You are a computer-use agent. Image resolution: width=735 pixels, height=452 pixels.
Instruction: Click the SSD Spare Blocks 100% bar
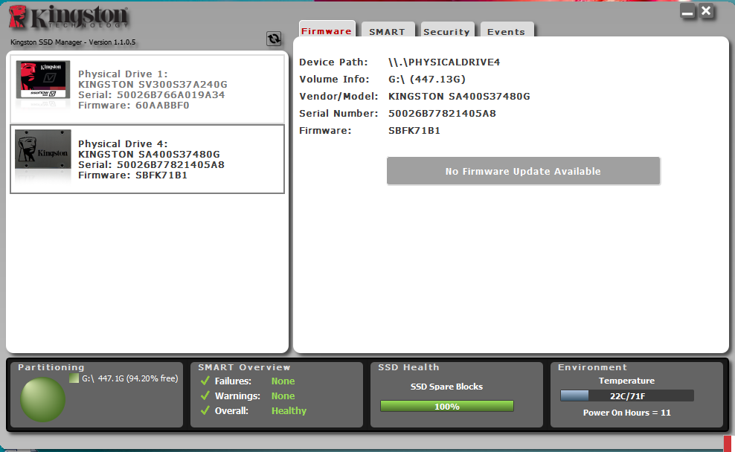[x=446, y=407]
